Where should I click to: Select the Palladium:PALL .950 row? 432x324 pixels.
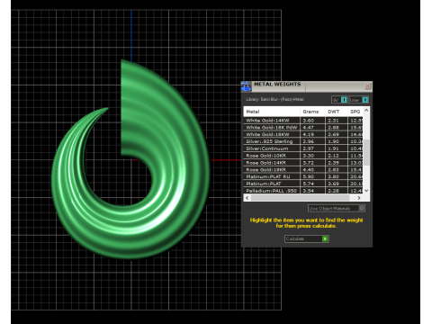pyautogui.click(x=303, y=190)
